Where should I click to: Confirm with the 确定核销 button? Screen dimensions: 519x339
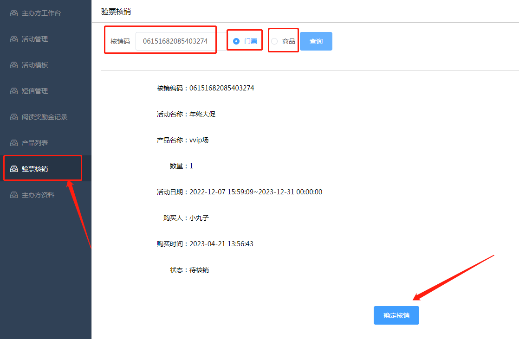tap(396, 315)
